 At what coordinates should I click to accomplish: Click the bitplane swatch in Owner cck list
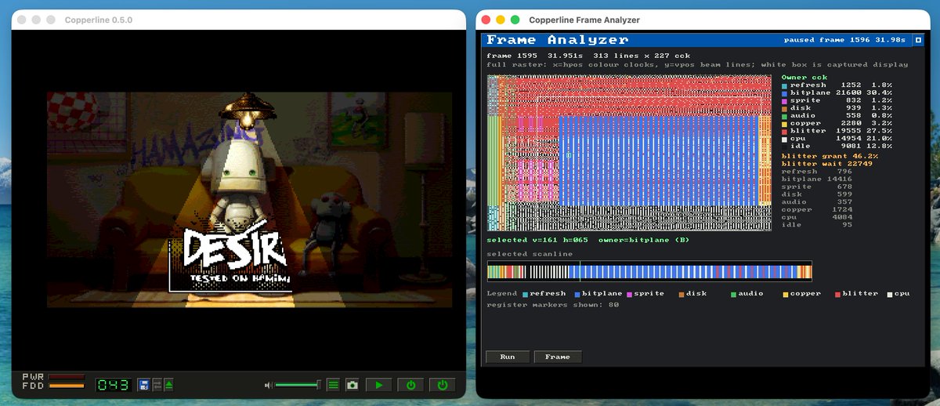point(784,93)
